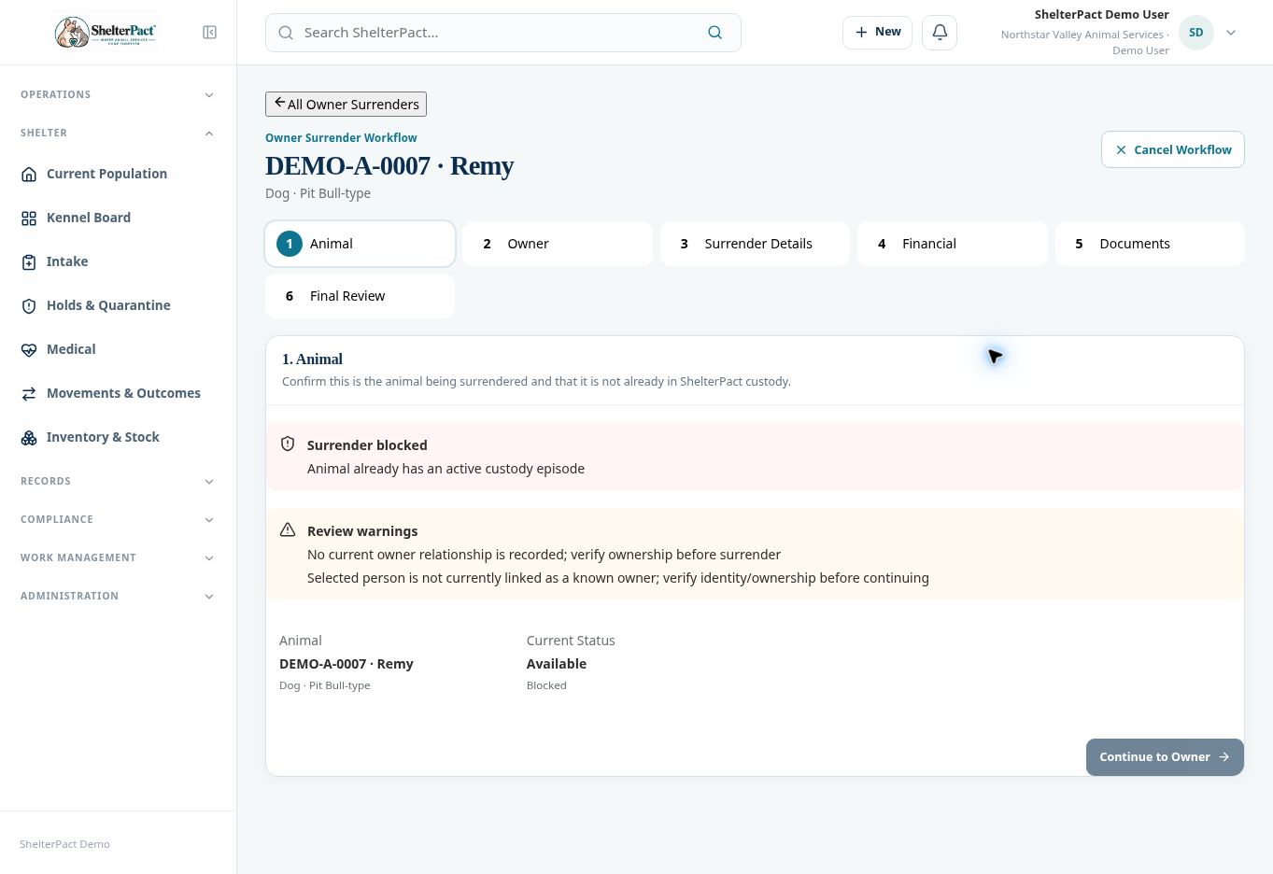1273x874 pixels.
Task: Click the Available status value
Action: 557,664
